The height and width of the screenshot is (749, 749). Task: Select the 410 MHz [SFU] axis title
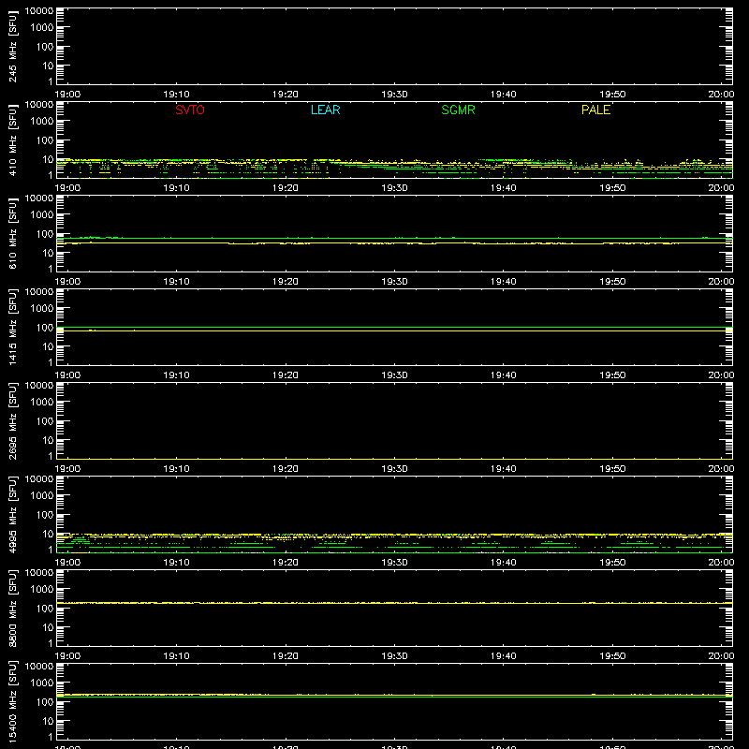pos(12,140)
